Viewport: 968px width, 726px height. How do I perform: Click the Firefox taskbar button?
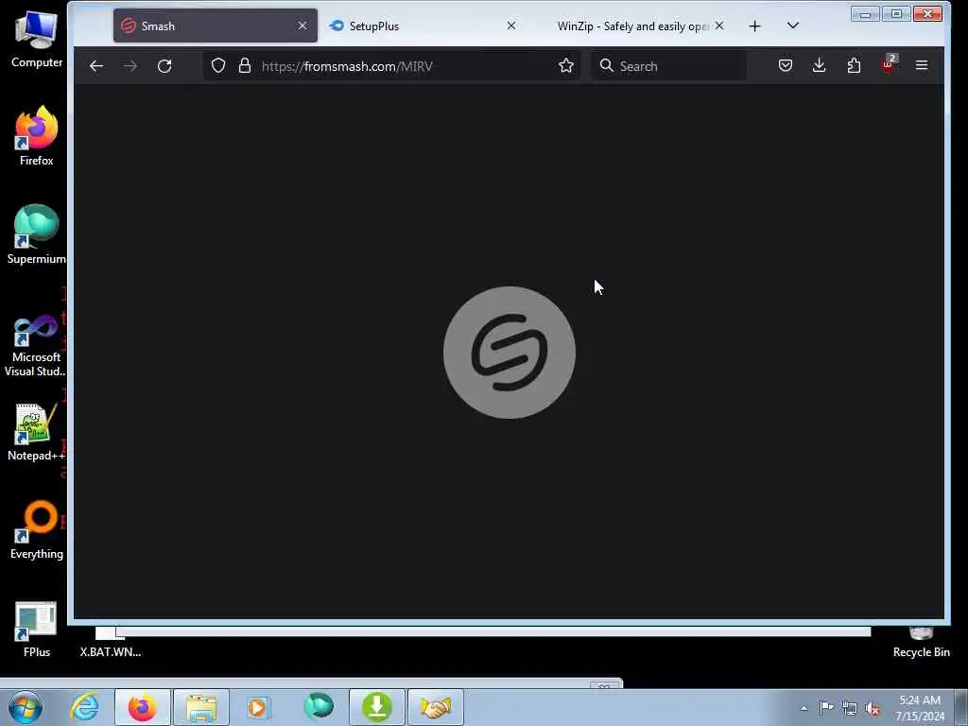click(x=143, y=707)
